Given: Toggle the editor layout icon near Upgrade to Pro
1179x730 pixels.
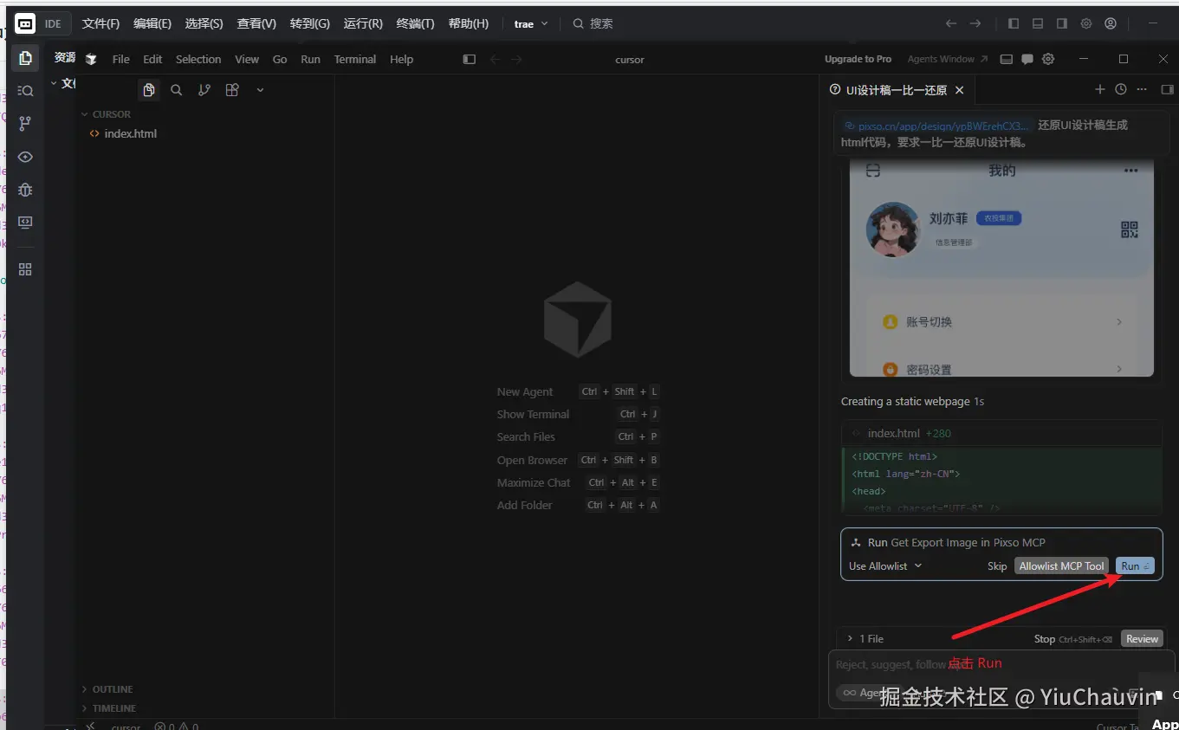Looking at the screenshot, I should (1006, 59).
